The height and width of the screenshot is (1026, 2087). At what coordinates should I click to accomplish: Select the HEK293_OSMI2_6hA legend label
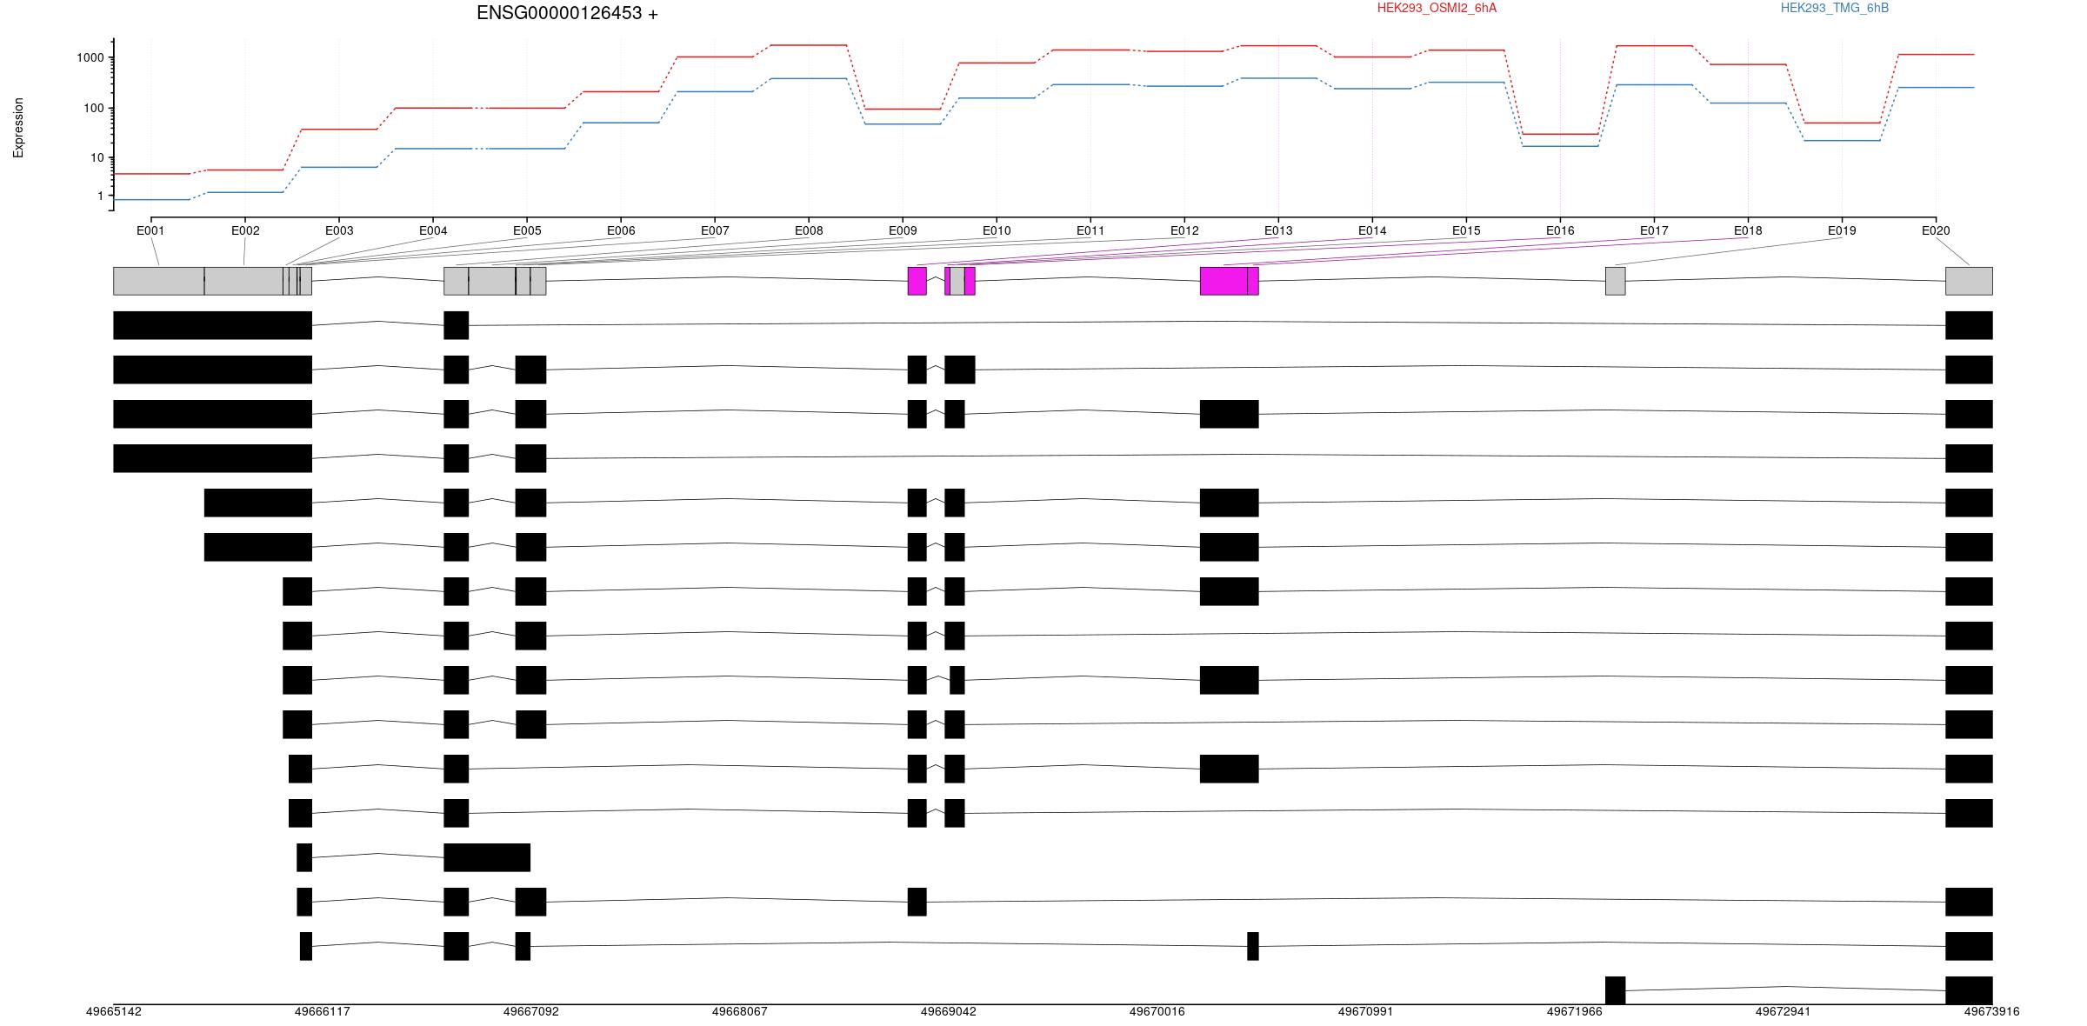click(1437, 8)
